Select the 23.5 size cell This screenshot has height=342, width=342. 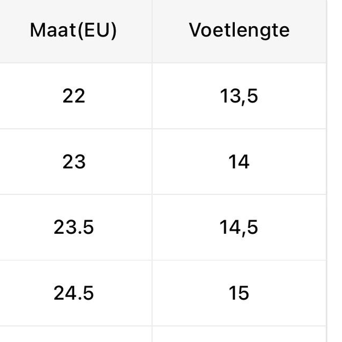pos(74,227)
